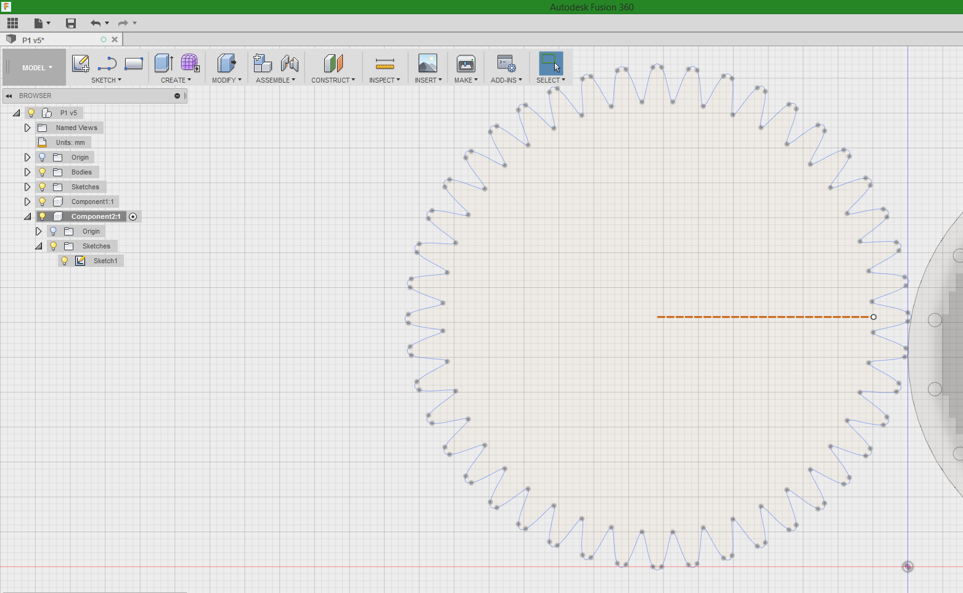This screenshot has width=963, height=593.
Task: Select the Create Sketch tool icon
Action: pos(80,63)
